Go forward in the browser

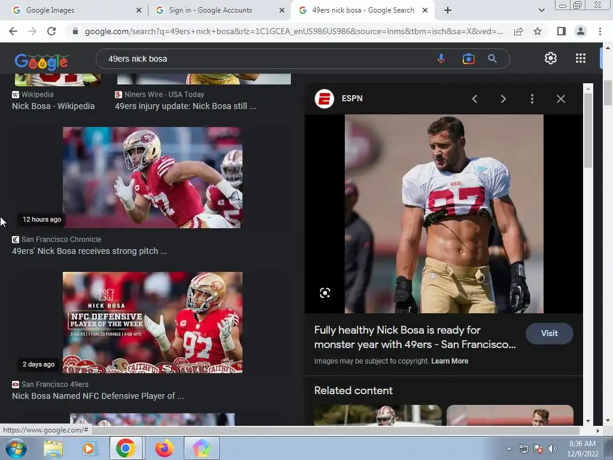coord(32,31)
